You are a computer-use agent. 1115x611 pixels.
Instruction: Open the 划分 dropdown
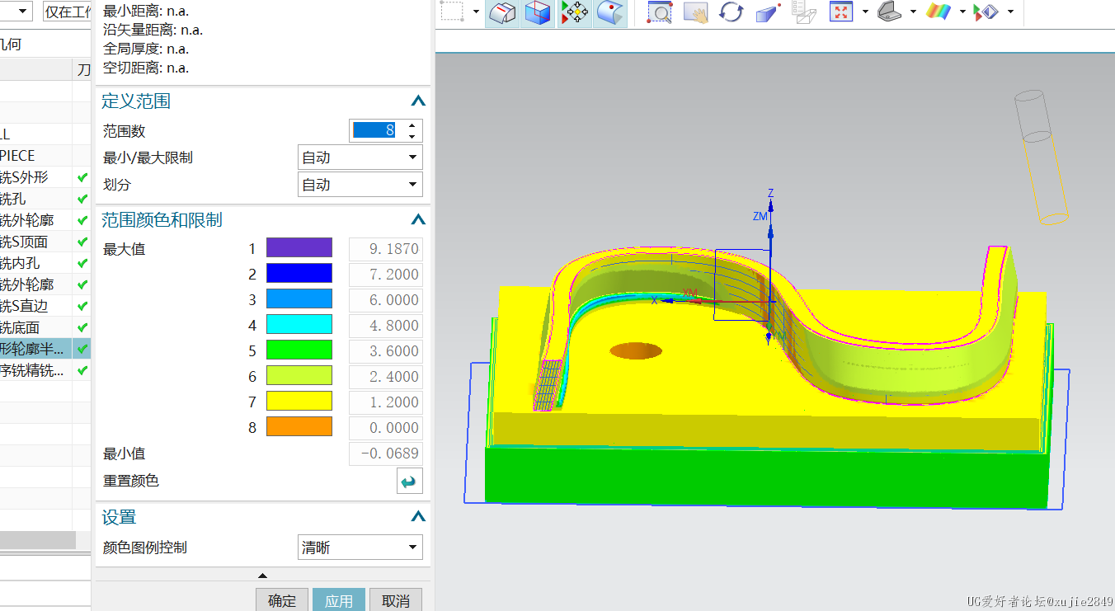(360, 185)
